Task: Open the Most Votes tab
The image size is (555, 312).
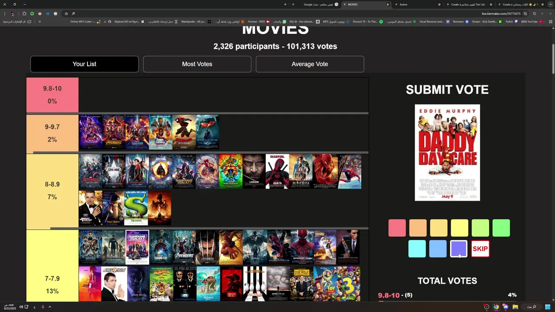Action: [197, 64]
